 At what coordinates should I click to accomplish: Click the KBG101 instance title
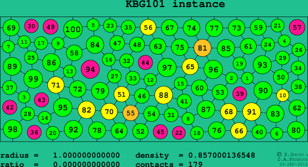pyautogui.click(x=175, y=4)
